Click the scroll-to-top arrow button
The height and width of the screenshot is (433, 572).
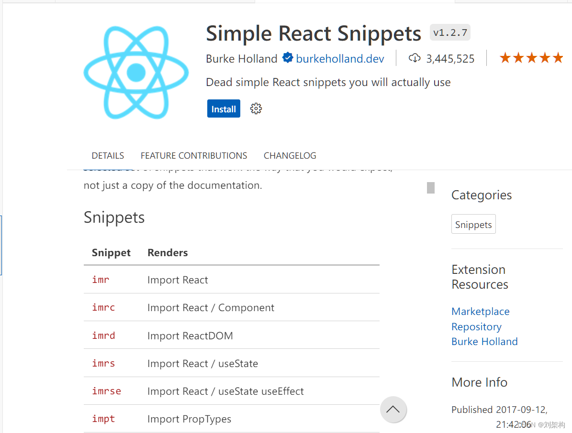[x=393, y=409]
